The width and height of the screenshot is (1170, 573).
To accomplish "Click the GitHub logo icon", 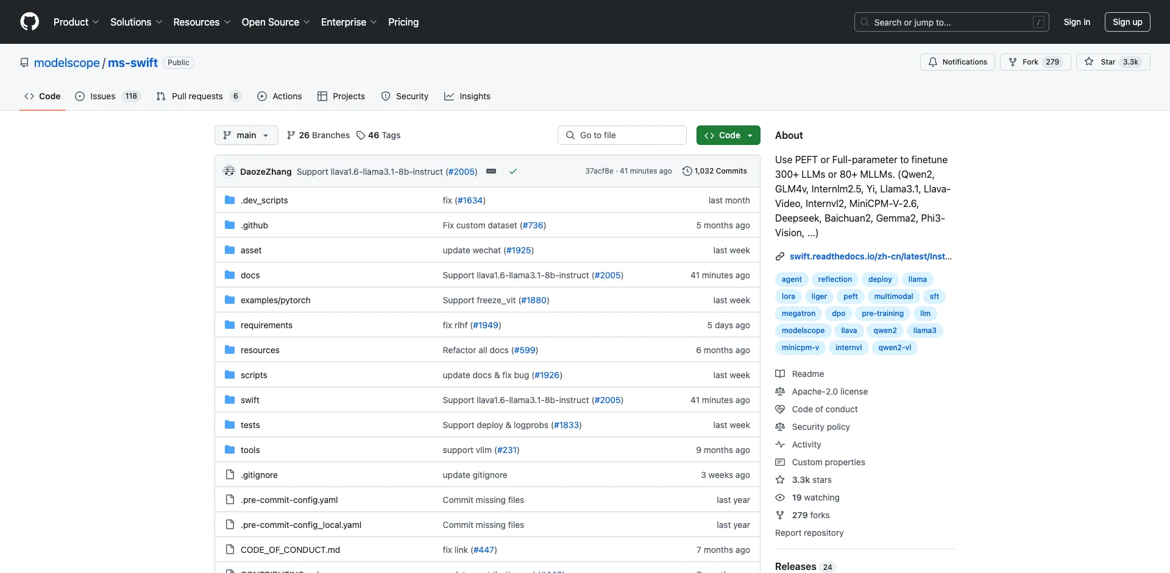I will [x=29, y=22].
